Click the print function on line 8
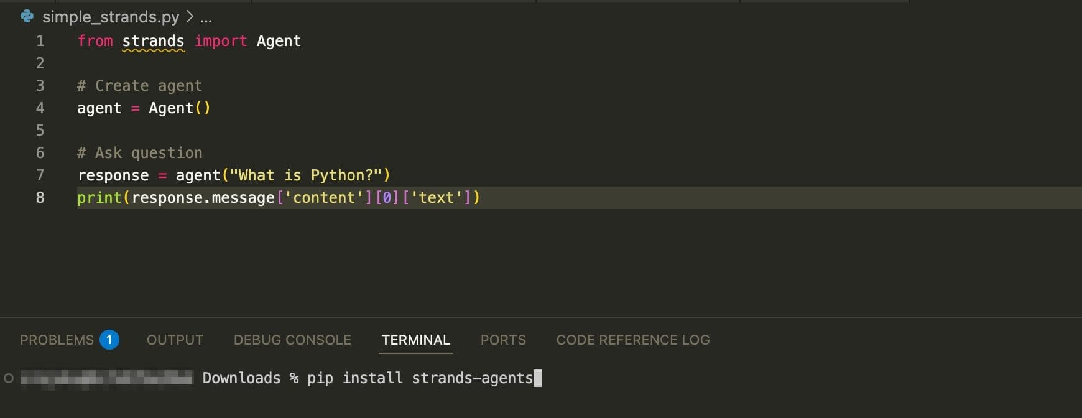The width and height of the screenshot is (1082, 418). [x=99, y=198]
